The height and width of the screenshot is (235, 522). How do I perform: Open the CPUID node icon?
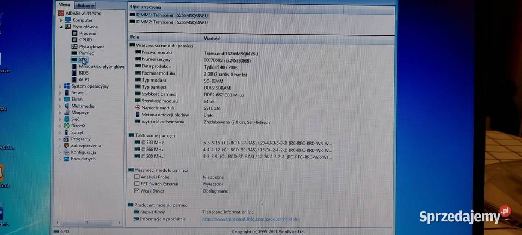(x=74, y=40)
